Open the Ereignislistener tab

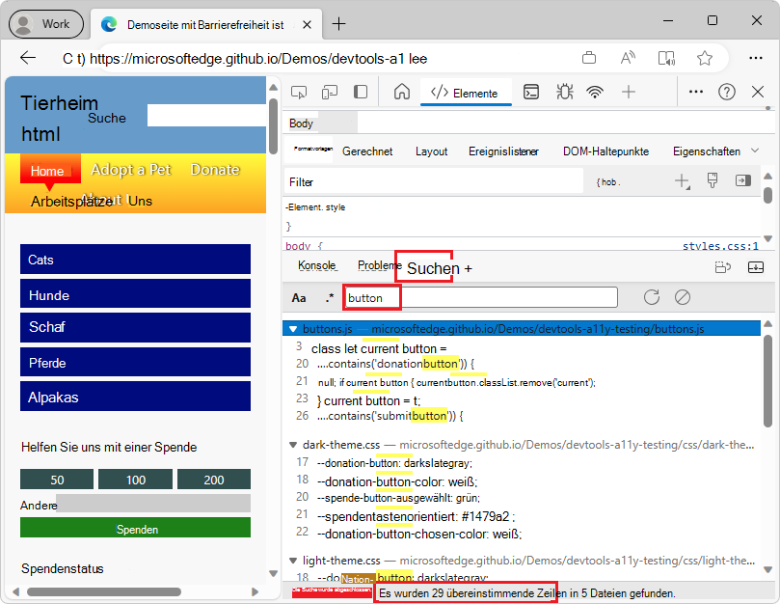[503, 151]
